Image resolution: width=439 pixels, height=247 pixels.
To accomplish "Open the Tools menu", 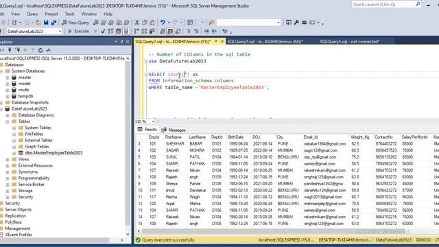I will pyautogui.click(x=70, y=14).
